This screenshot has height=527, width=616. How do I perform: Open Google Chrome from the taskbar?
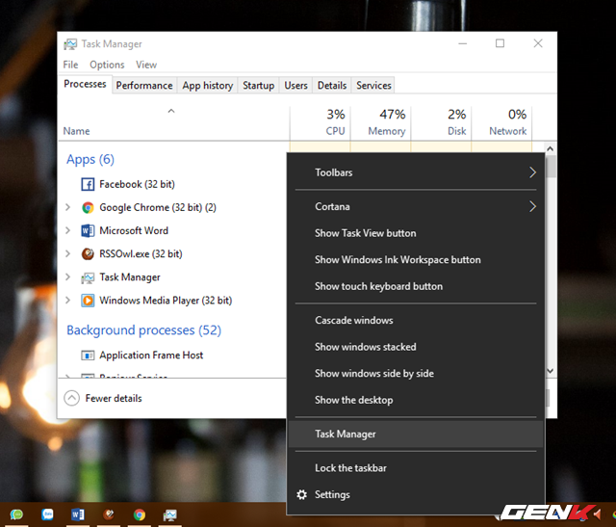(x=139, y=514)
